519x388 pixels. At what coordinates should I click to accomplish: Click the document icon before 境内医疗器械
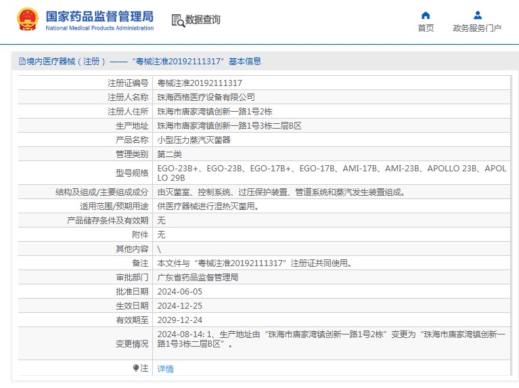click(x=22, y=62)
